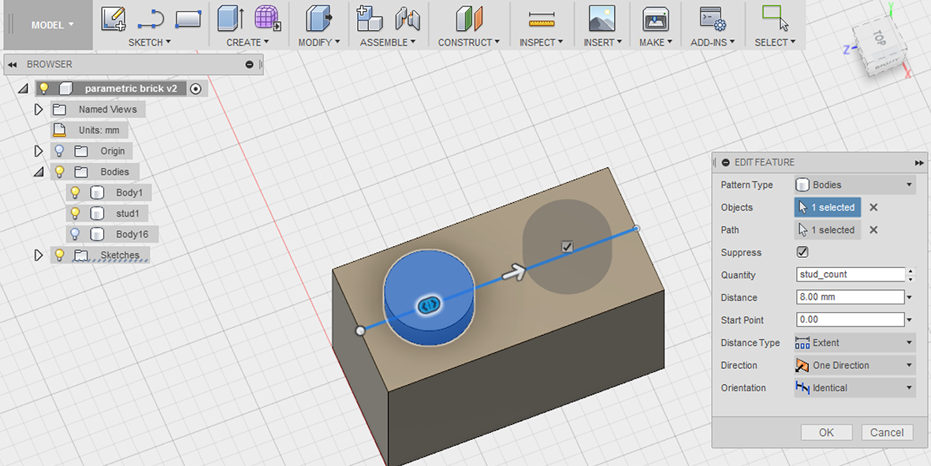Screen dimensions: 931x466
Task: Click the Distance 8.00 mm field
Action: (851, 297)
